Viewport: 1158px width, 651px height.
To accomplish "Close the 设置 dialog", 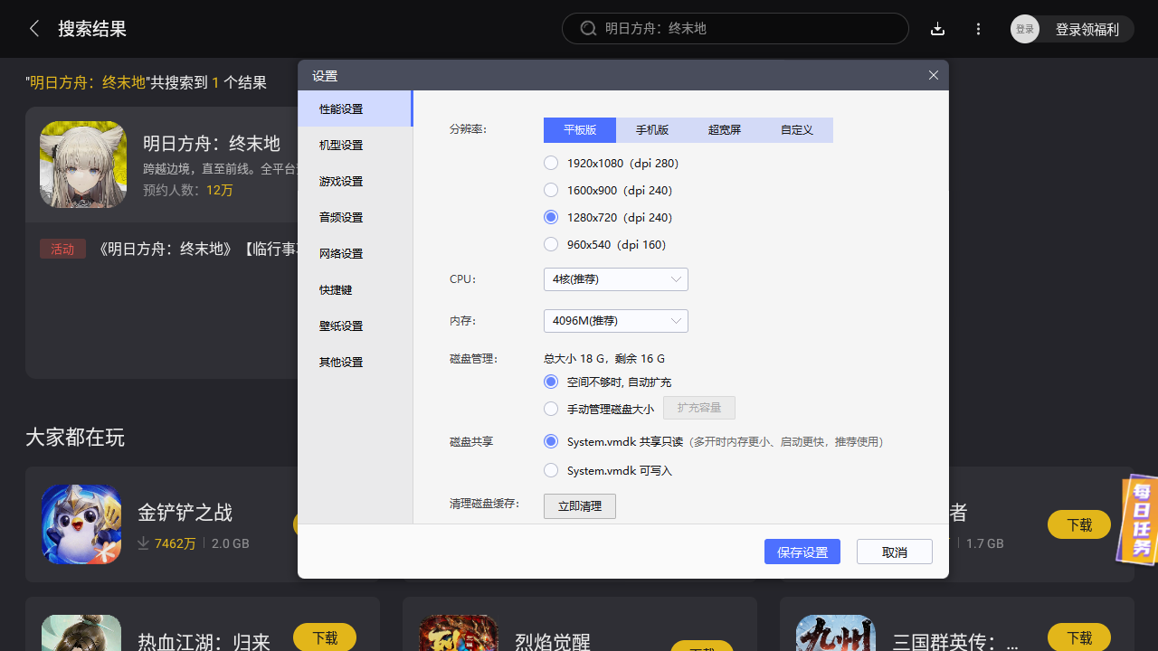I will click(934, 75).
